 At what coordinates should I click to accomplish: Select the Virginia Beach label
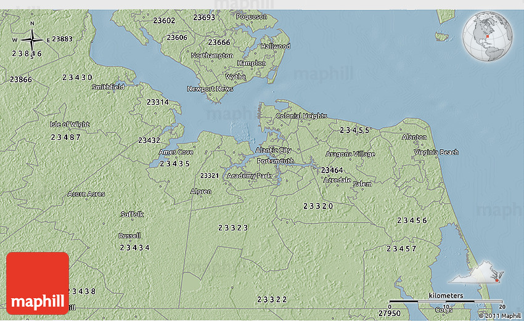click(436, 152)
